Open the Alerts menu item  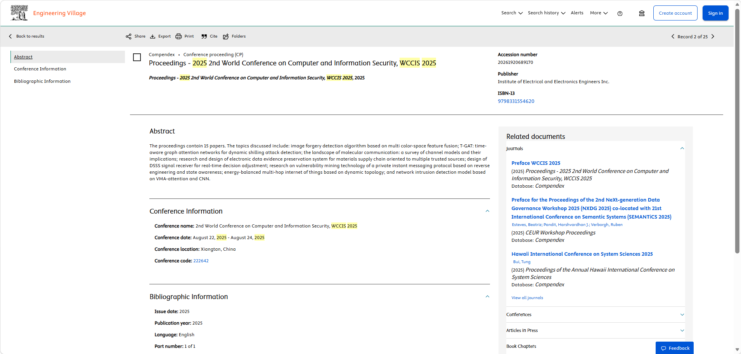coord(577,13)
